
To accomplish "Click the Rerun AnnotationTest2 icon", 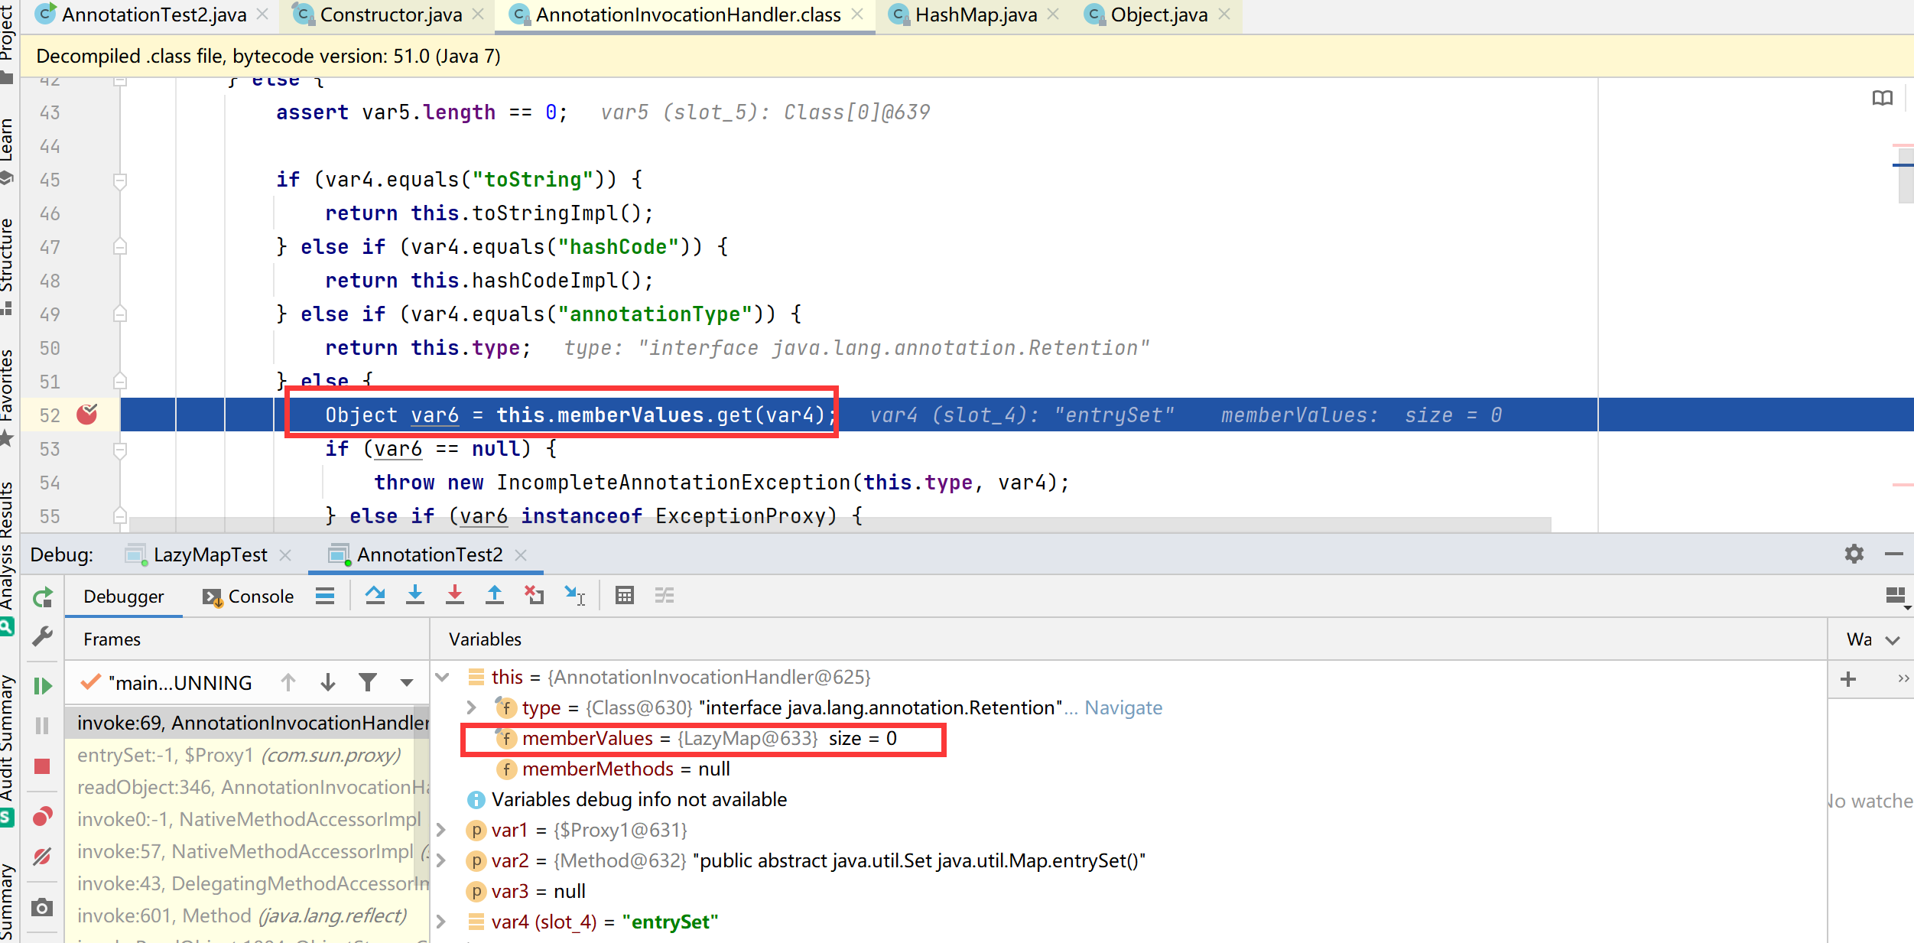I will 43,597.
